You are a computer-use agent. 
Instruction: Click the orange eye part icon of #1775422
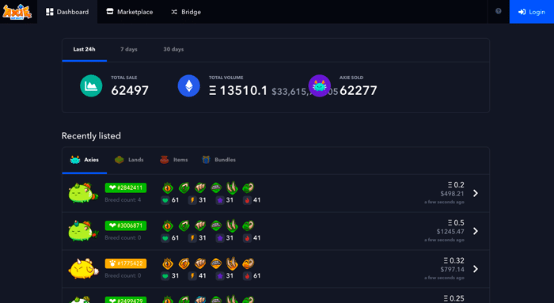tap(168, 263)
